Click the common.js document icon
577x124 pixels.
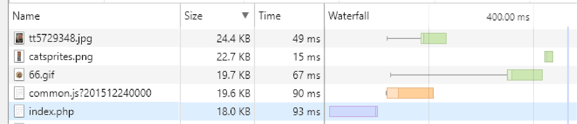click(x=19, y=93)
